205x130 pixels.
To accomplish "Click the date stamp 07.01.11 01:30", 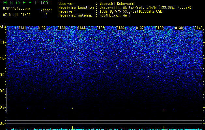I will click(17, 15).
